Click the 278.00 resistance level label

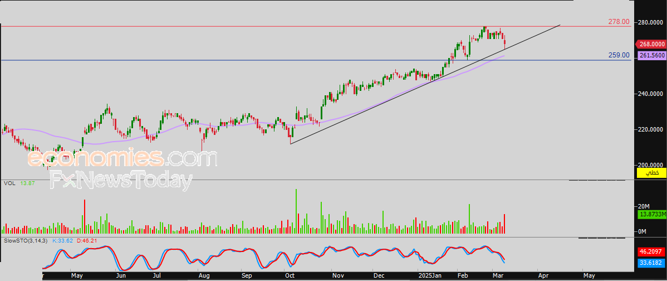tap(619, 22)
